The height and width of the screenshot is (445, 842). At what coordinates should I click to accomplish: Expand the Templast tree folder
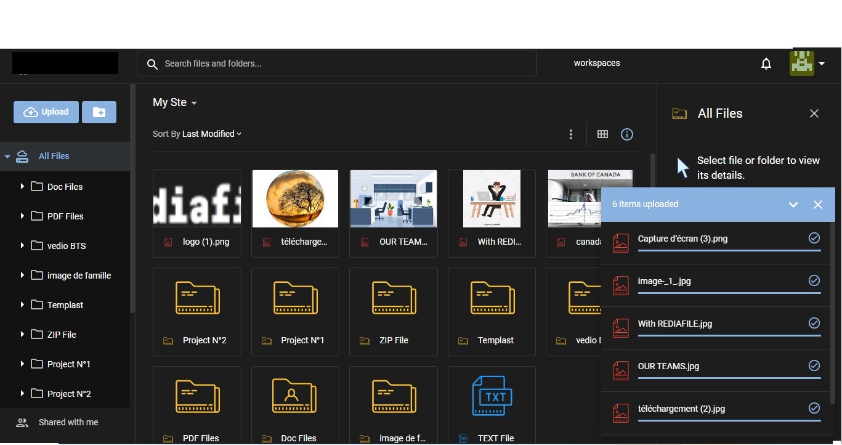click(x=22, y=304)
